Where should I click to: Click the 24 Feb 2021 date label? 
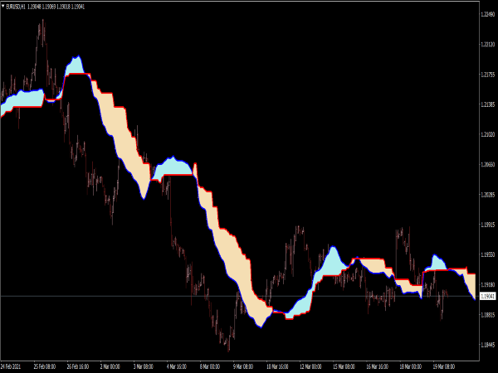point(12,366)
